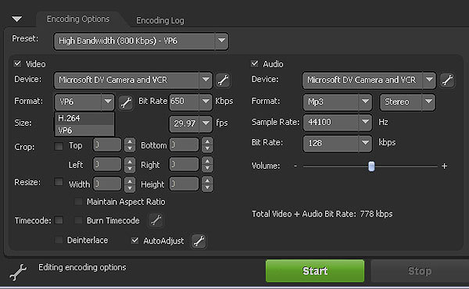Click the green Start button
Screen dimensions: 469x289
tap(315, 271)
